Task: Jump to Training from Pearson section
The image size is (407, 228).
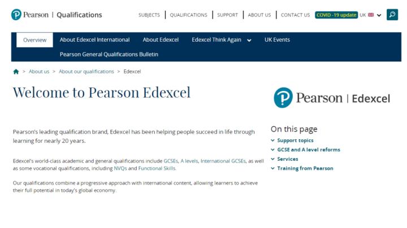Action: [x=305, y=168]
